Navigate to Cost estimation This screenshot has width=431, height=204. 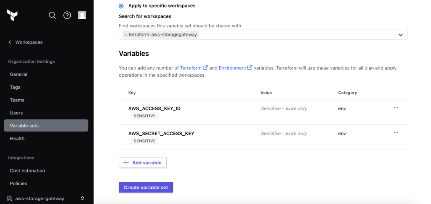[x=27, y=170]
